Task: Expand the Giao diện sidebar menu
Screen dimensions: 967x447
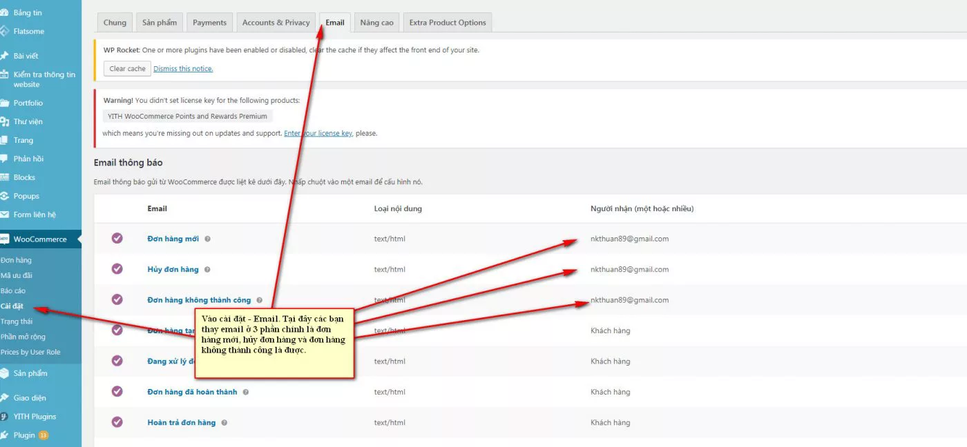Action: 30,397
